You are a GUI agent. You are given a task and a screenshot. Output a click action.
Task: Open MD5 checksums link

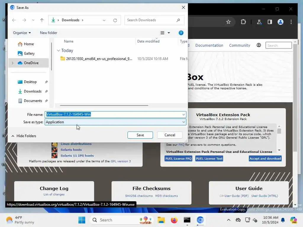point(166,196)
